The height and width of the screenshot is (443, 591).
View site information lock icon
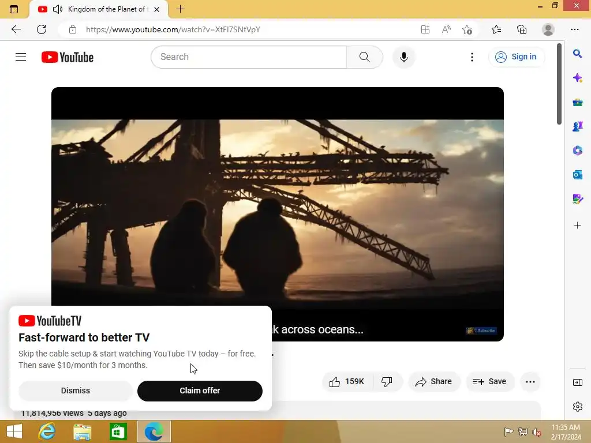73,29
